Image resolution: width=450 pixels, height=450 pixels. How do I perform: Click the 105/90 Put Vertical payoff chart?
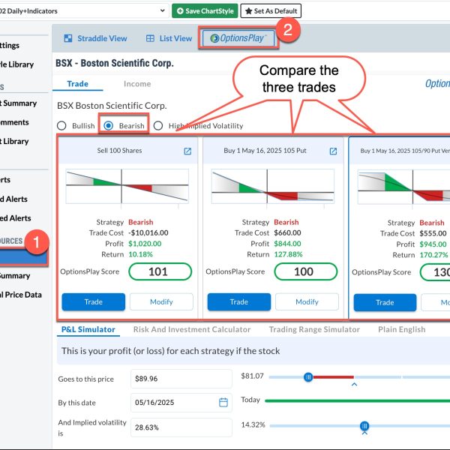coord(403,187)
